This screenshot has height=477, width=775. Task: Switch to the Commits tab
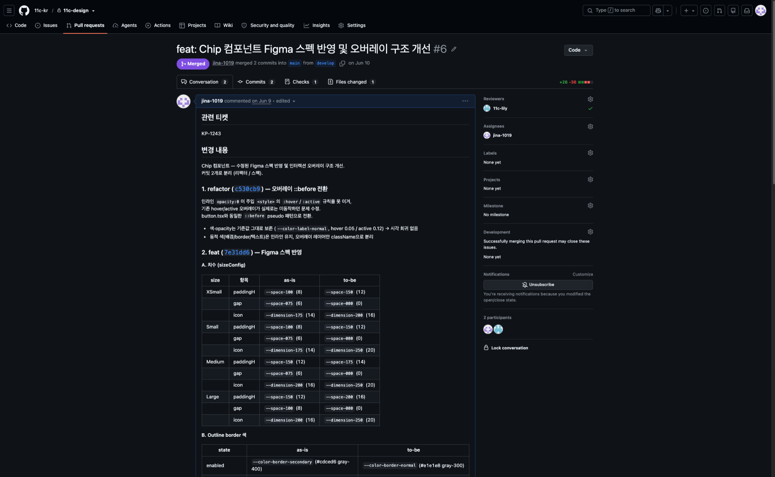coord(256,82)
